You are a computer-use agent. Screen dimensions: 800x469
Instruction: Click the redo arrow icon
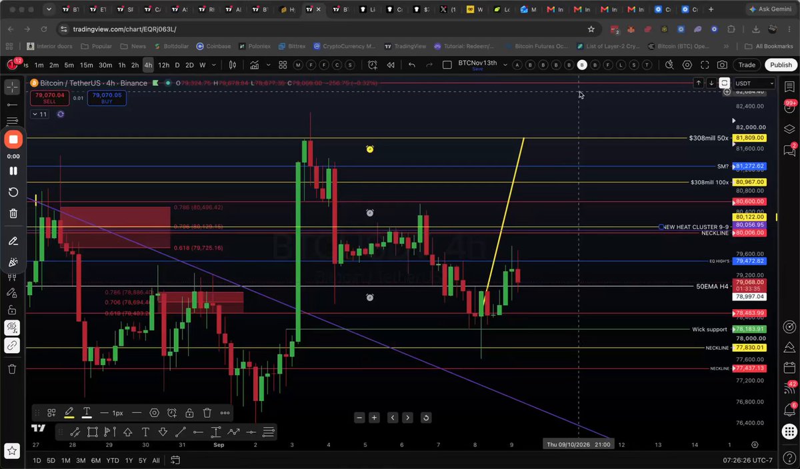coord(429,65)
